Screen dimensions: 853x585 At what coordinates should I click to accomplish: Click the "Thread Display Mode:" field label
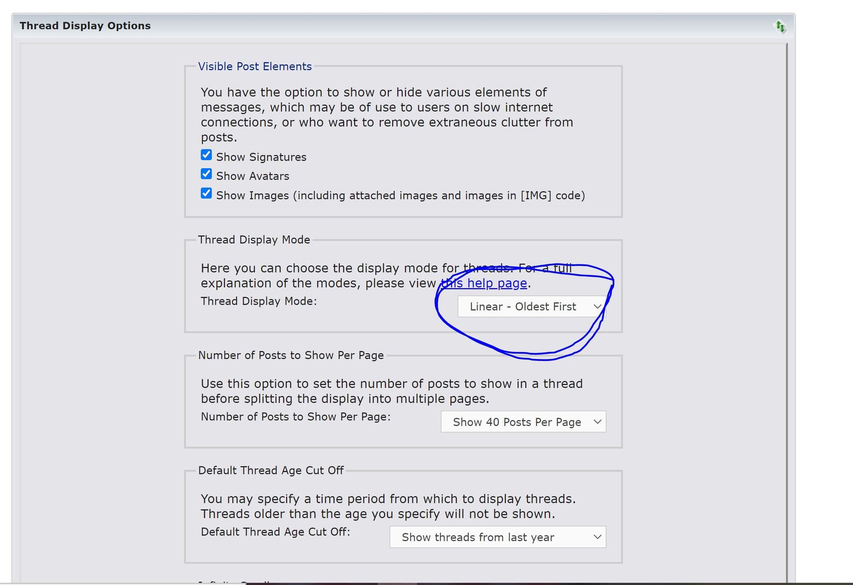tap(258, 301)
